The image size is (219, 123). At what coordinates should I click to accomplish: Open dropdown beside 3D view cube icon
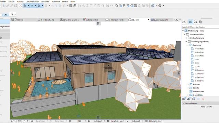click(156, 6)
